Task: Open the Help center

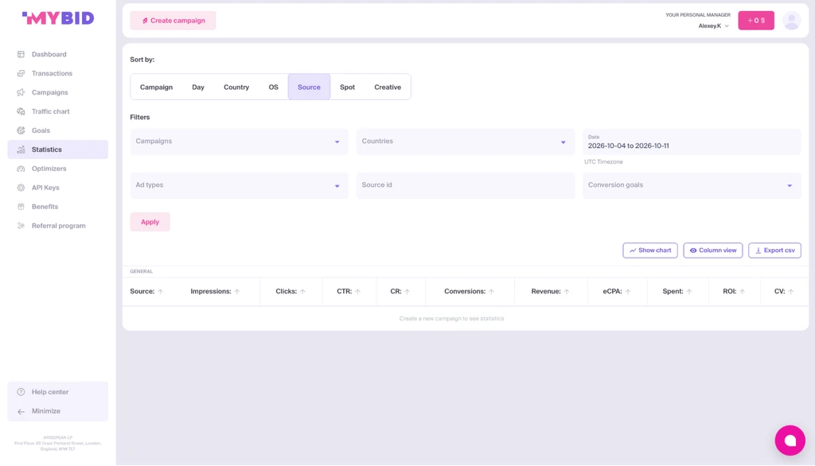Action: point(57,392)
